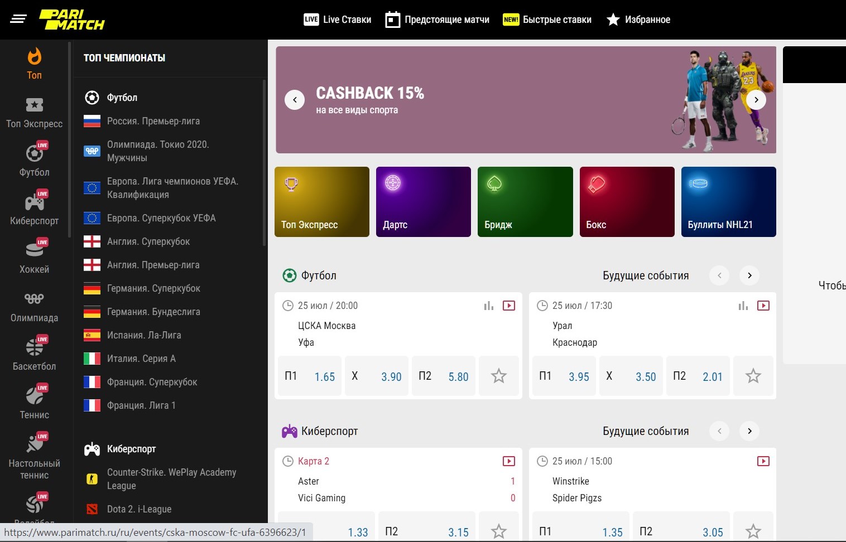Bet draw X 3.50 on Урал match
Viewport: 846px width, 542px height.
[631, 376]
